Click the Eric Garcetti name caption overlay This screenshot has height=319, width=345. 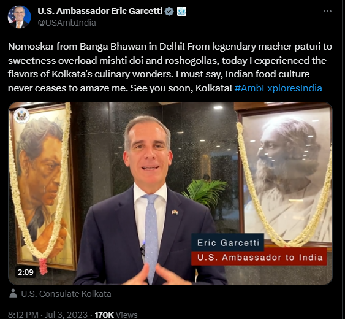tap(228, 242)
